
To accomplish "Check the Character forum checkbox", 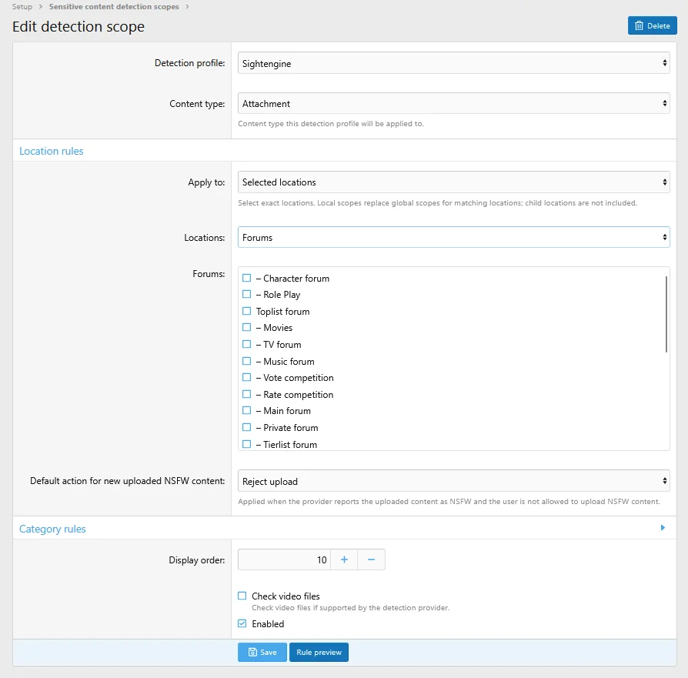I will click(246, 278).
